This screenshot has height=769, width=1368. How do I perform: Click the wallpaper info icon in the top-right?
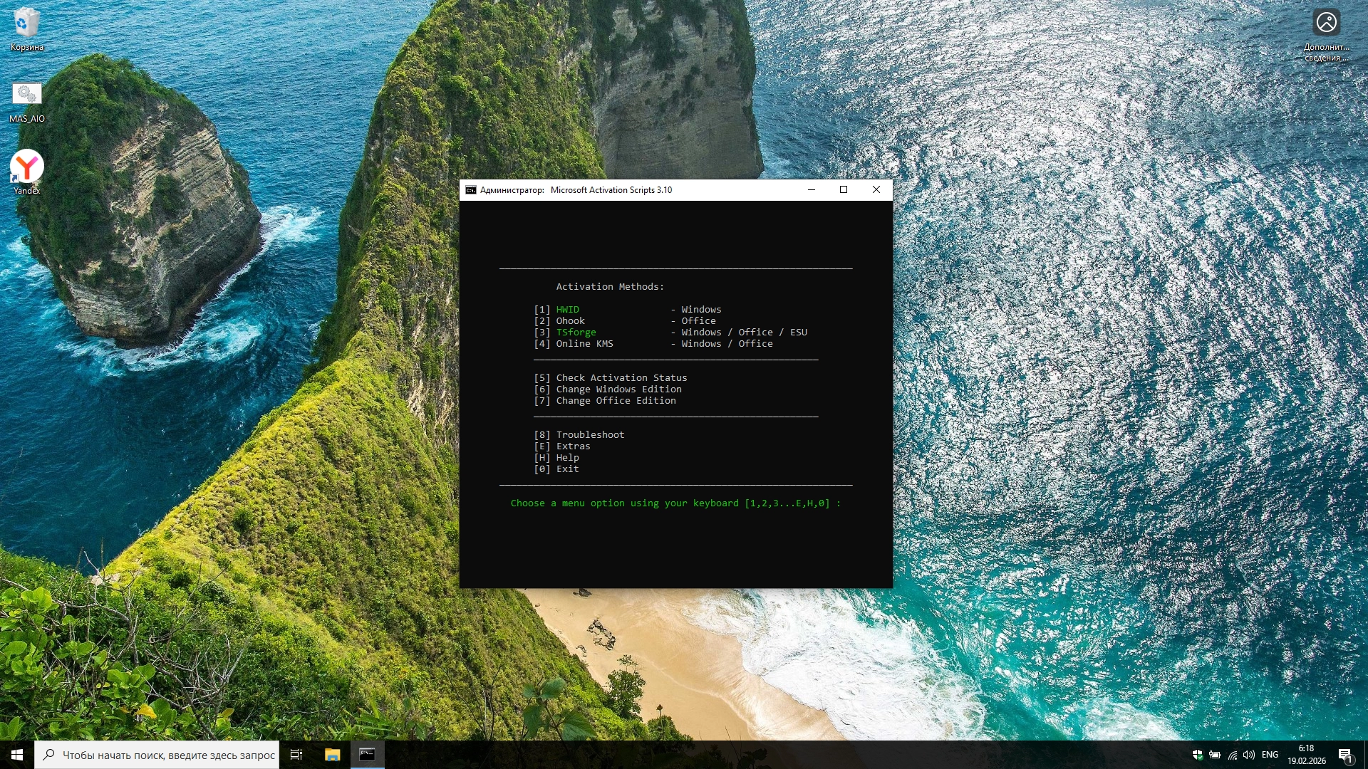(1326, 23)
